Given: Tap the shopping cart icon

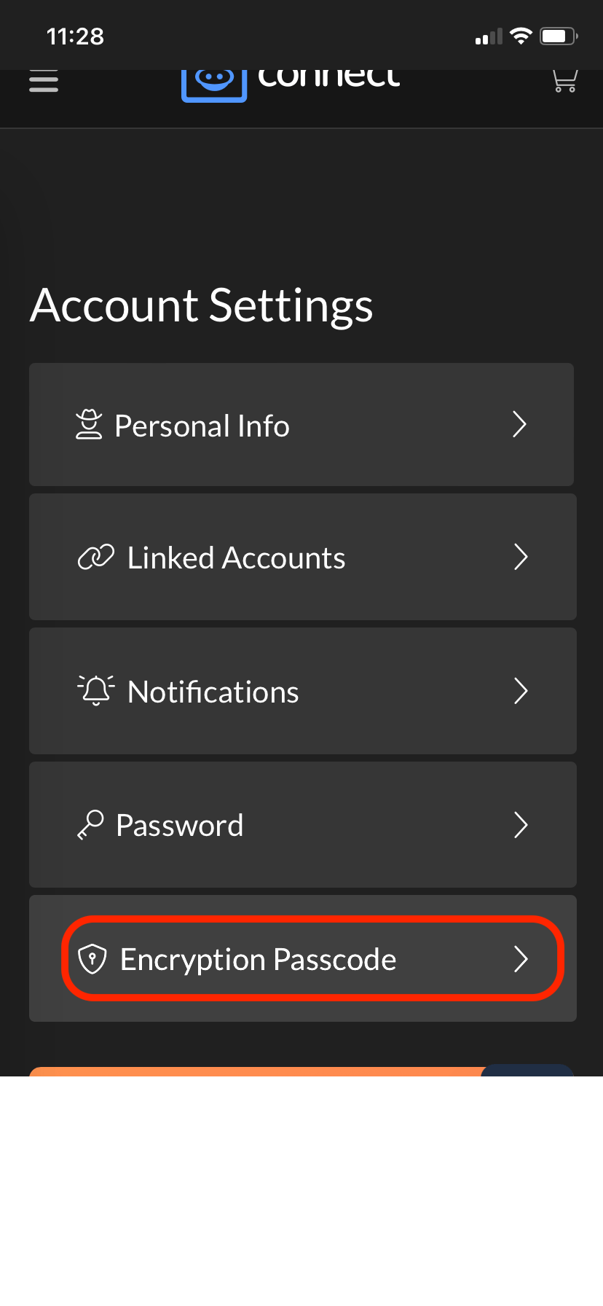Looking at the screenshot, I should (x=564, y=80).
